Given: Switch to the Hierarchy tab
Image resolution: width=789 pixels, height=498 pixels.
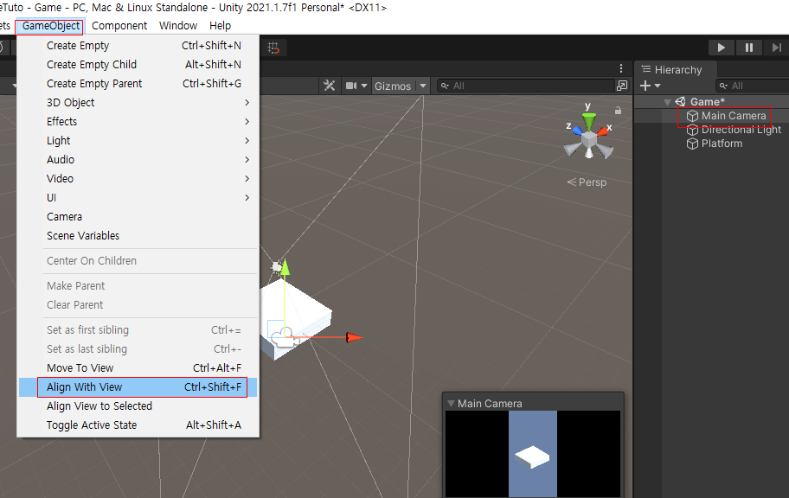Looking at the screenshot, I should click(x=671, y=70).
